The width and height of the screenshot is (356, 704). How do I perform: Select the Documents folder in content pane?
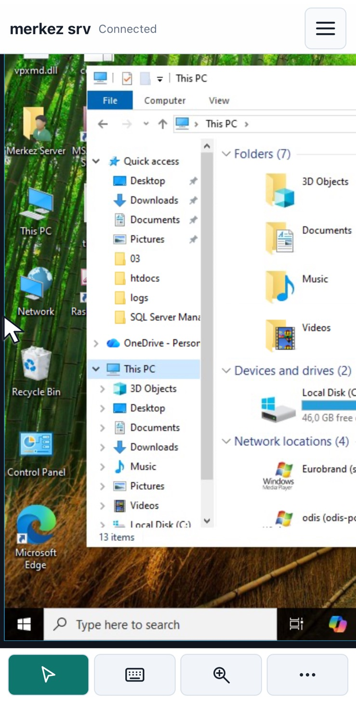point(308,238)
